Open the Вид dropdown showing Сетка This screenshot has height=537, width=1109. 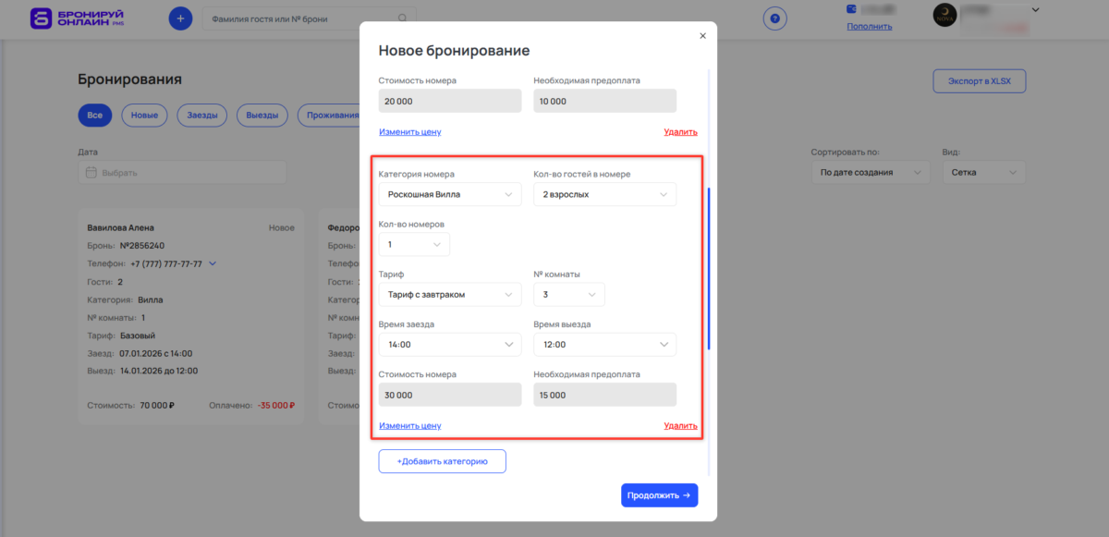983,171
